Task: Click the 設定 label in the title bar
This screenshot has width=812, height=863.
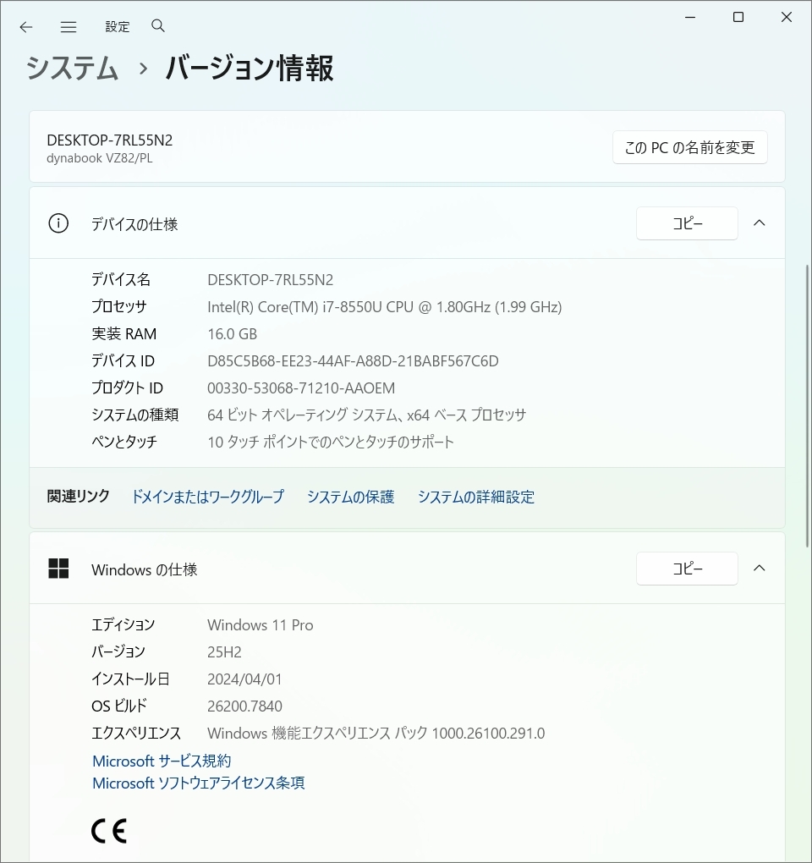Action: tap(118, 26)
